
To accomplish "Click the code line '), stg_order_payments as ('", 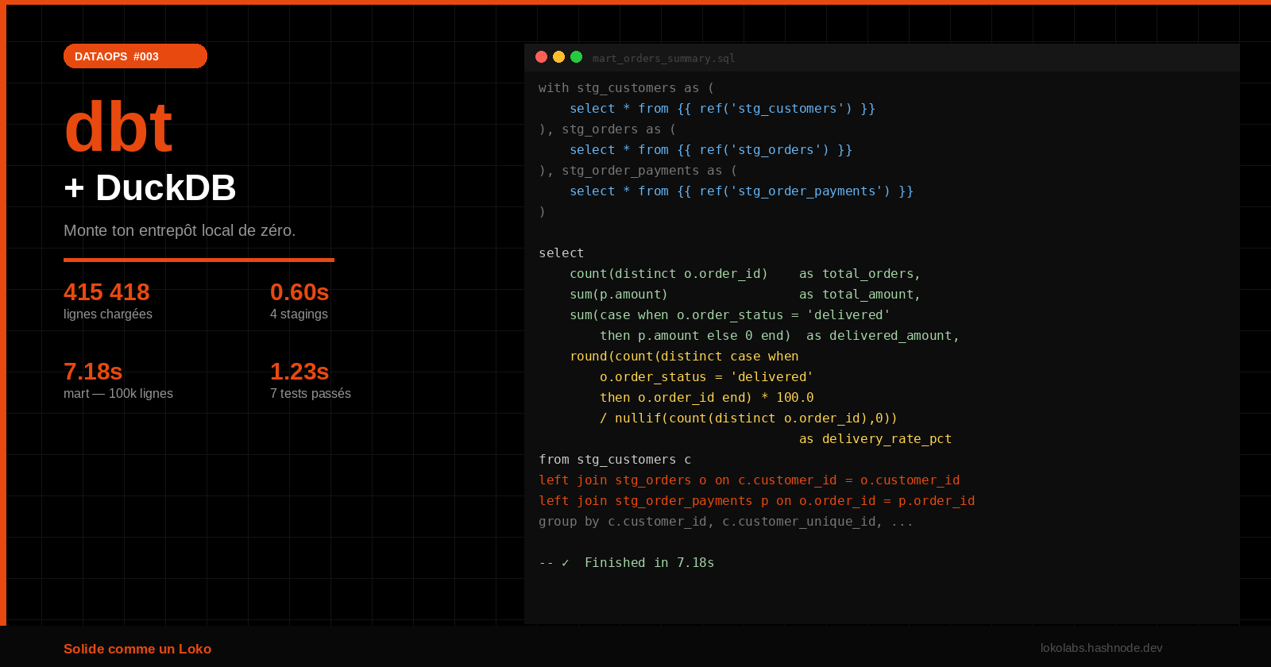I will tap(638, 171).
